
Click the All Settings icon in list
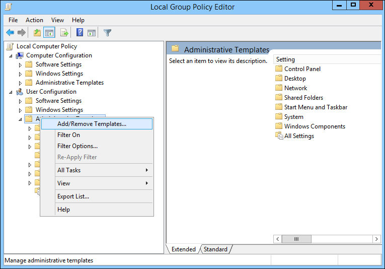coord(279,136)
